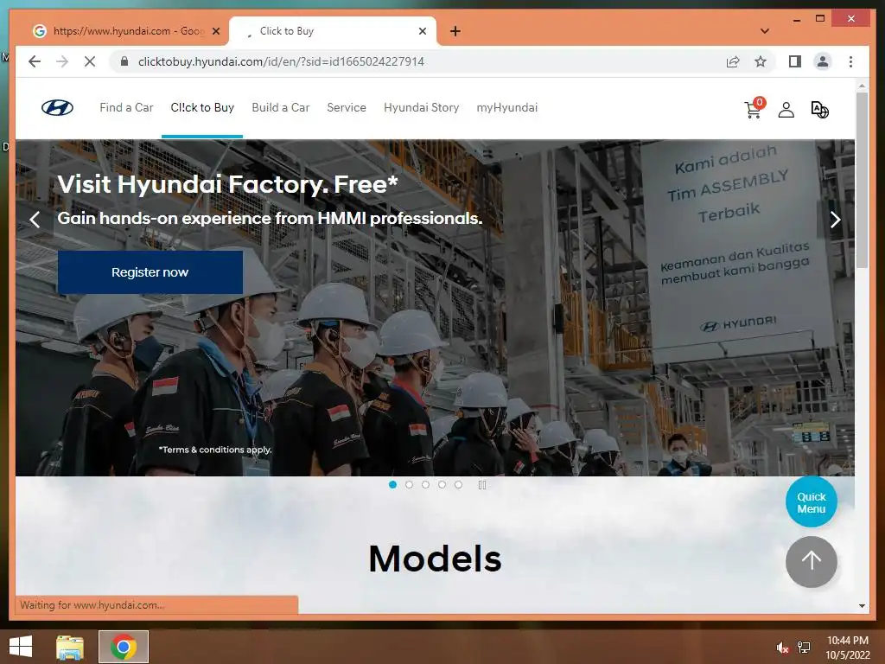Open the Windows Start button

coord(21,647)
